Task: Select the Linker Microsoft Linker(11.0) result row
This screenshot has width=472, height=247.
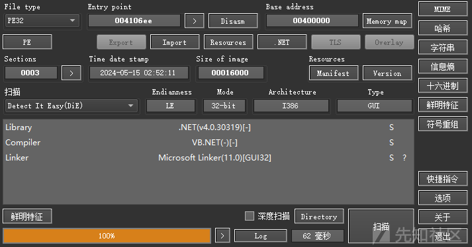Action: pyautogui.click(x=209, y=157)
